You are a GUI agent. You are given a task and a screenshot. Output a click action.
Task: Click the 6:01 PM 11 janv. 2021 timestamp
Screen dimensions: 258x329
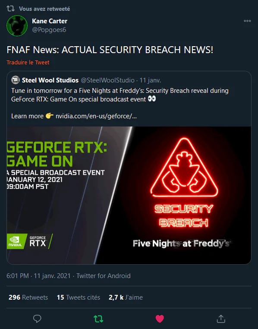38,276
